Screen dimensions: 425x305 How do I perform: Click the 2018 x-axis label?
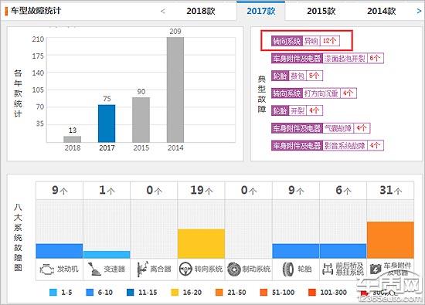coord(73,148)
